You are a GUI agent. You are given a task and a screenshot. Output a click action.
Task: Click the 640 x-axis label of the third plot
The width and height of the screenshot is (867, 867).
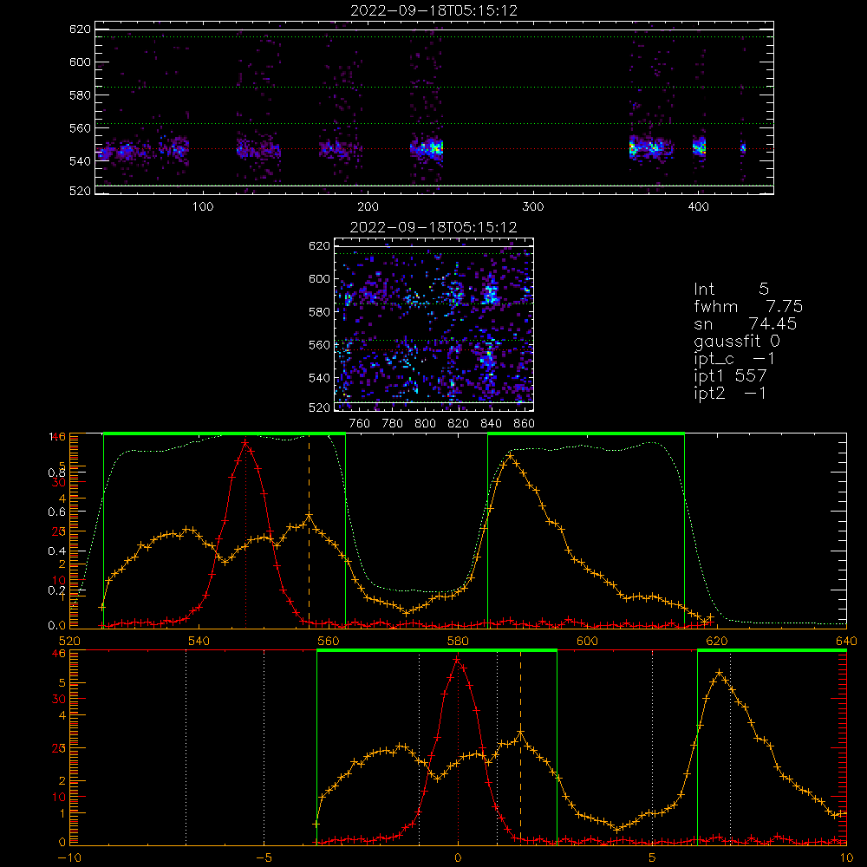[x=846, y=641]
